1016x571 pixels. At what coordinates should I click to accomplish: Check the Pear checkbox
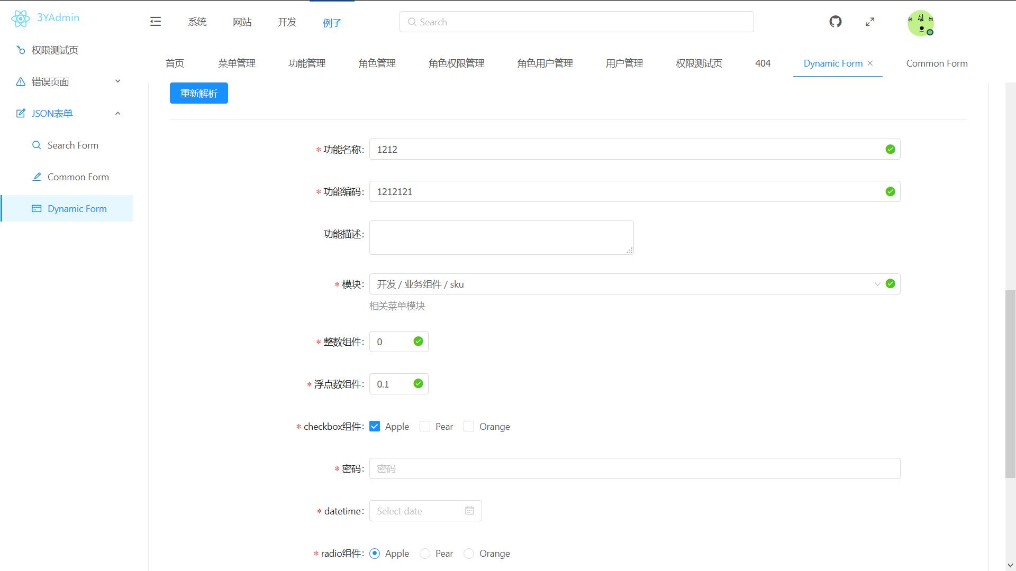(x=425, y=427)
